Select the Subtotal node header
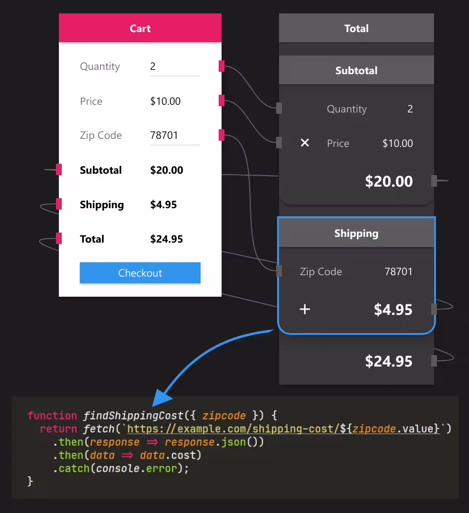The image size is (469, 513). click(357, 70)
